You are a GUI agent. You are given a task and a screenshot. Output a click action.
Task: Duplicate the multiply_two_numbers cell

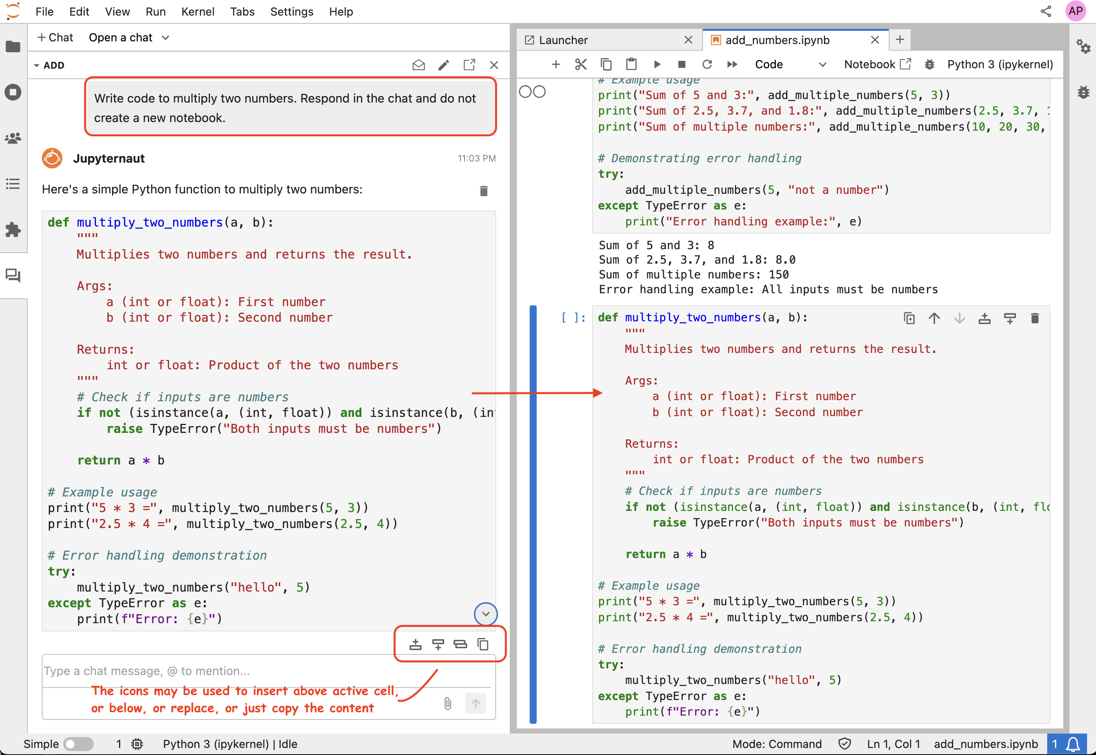pos(909,318)
